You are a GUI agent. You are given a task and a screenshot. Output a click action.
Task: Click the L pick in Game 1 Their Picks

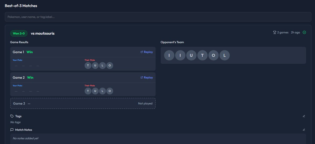pyautogui.click(x=102, y=65)
